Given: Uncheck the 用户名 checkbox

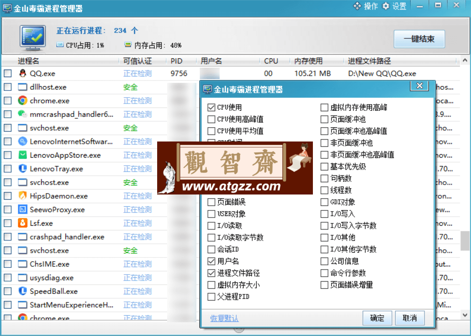Looking at the screenshot, I should pos(212,261).
